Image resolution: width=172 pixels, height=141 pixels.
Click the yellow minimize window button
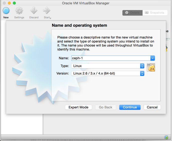pos(9,3)
